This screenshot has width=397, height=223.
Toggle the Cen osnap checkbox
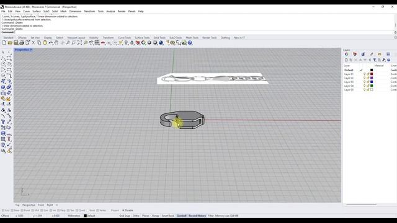pyautogui.click(x=42, y=211)
